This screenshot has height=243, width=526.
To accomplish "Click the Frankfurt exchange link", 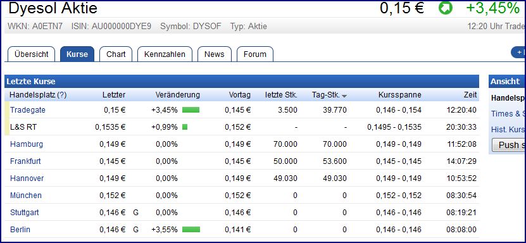I will pyautogui.click(x=25, y=161).
